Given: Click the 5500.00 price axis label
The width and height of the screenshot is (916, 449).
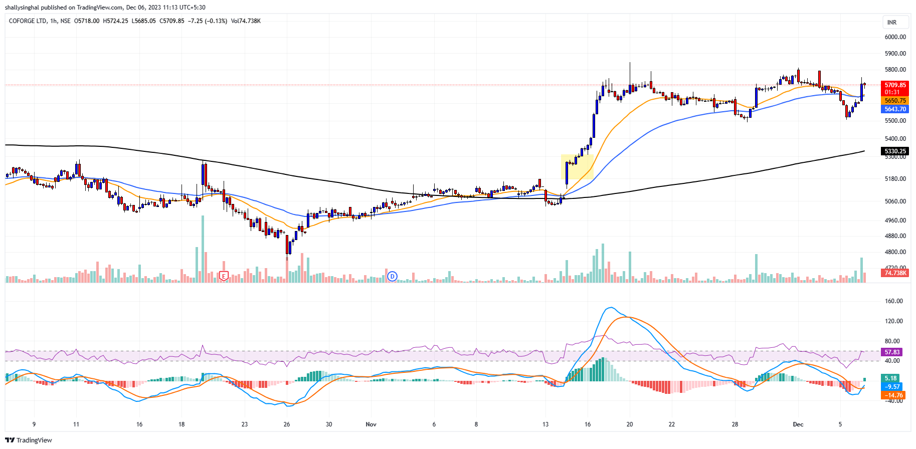Looking at the screenshot, I should click(895, 121).
